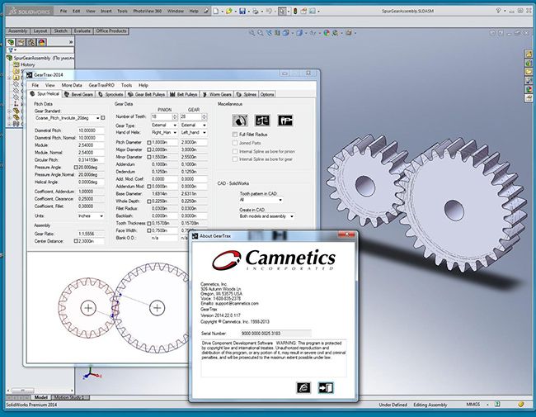536x417 pixels.
Task: Open the GearTraxPRO menu
Action: [101, 85]
